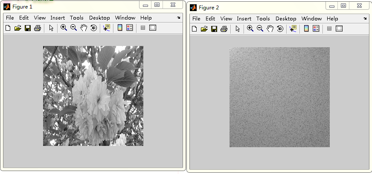372x174 pixels.
Task: Show Plot Tools icon in Figure 2
Action: point(339,29)
